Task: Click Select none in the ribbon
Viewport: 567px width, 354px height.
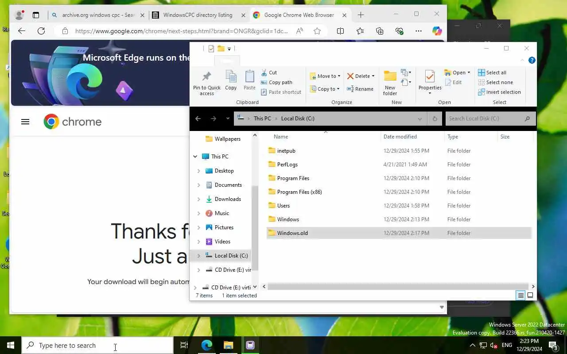Action: tap(495, 82)
